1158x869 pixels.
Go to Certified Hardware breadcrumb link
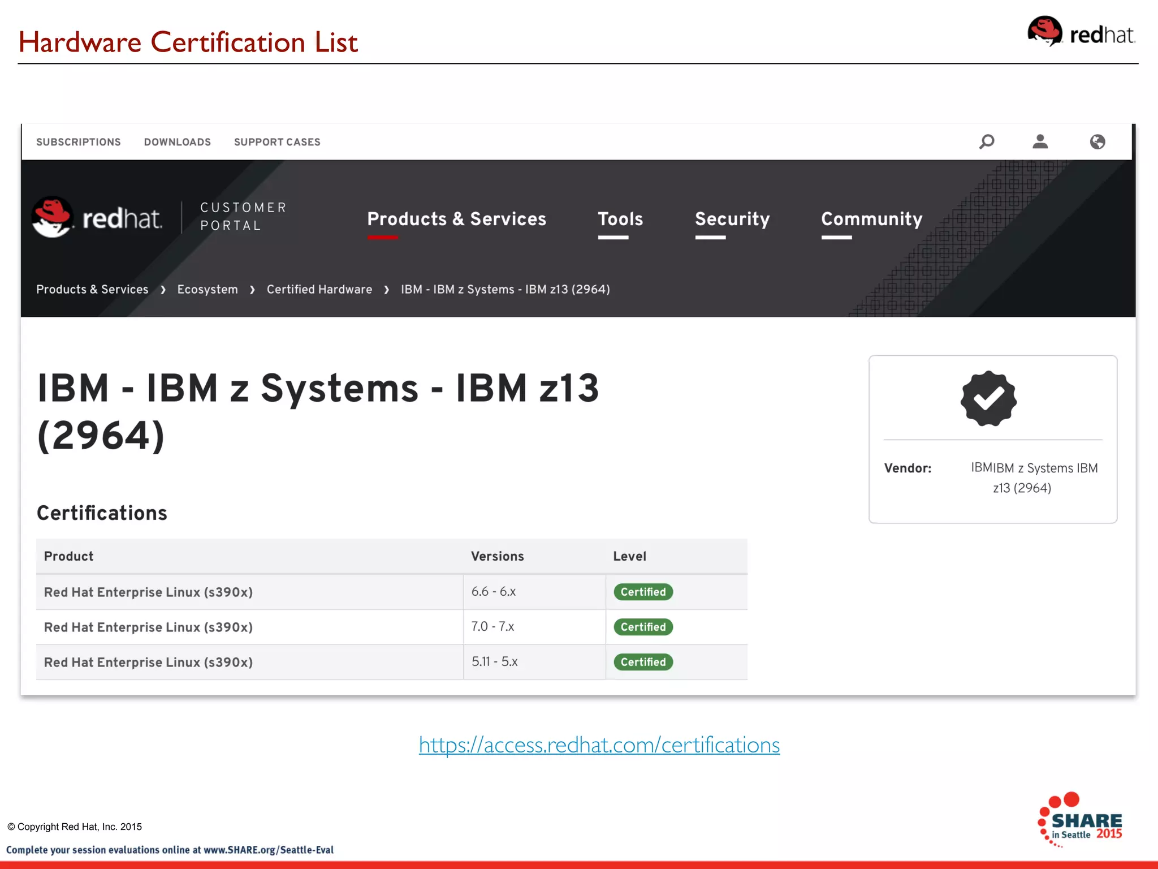(319, 289)
